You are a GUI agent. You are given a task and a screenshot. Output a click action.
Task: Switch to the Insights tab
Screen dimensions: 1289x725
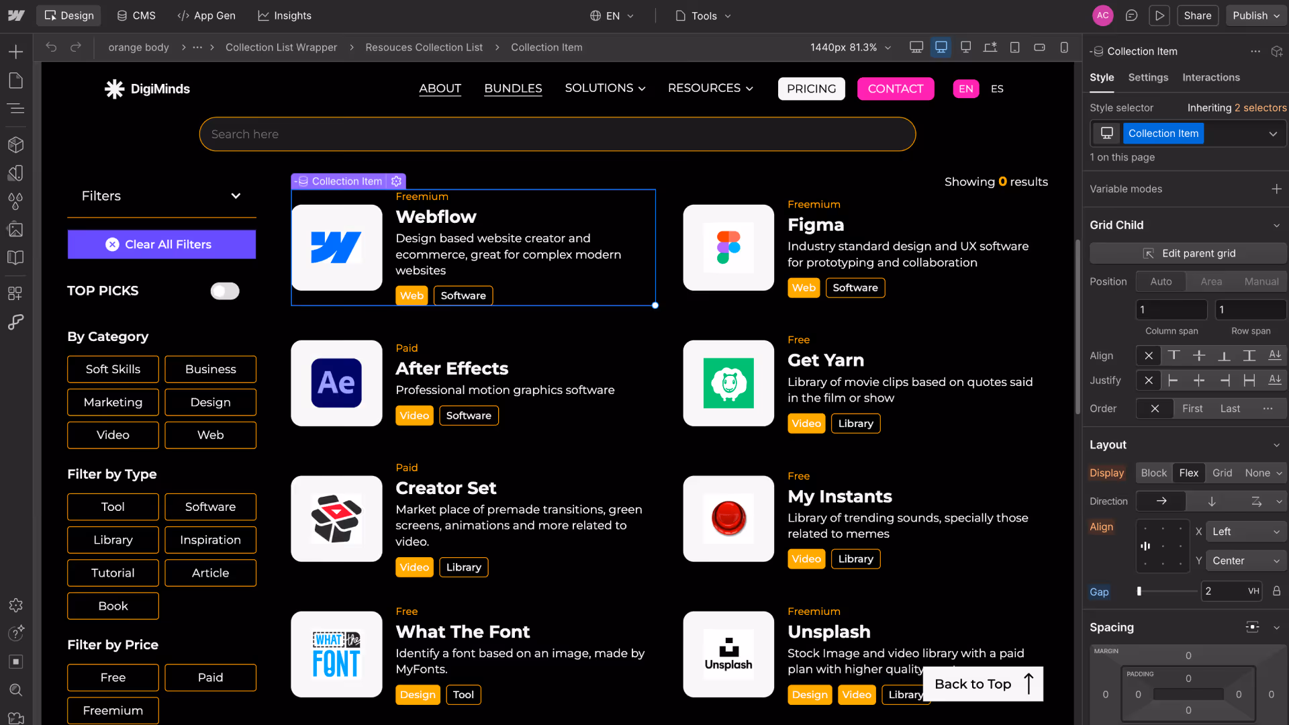tap(285, 15)
